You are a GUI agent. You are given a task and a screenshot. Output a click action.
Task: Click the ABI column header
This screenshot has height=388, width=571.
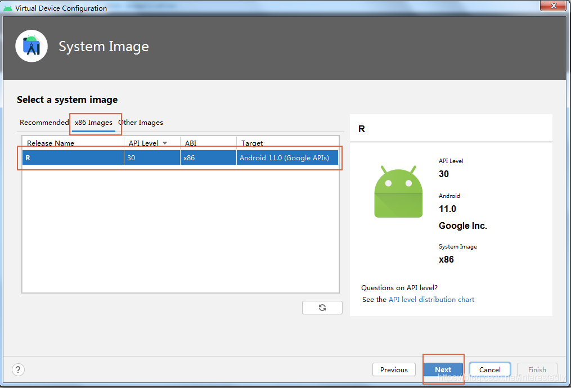click(191, 143)
